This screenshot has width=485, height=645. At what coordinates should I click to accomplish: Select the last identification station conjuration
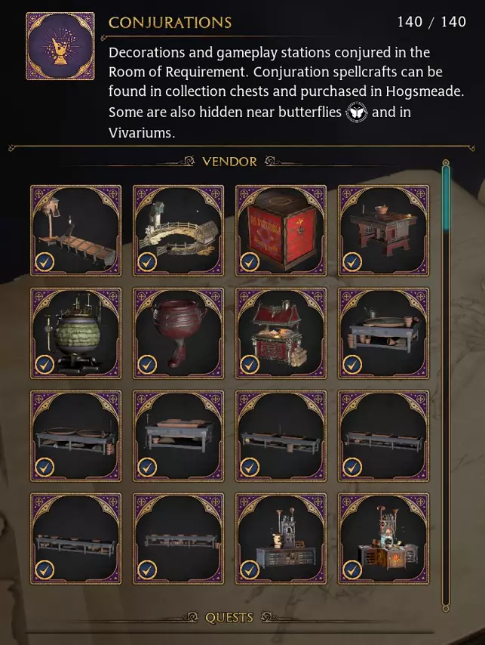(384, 539)
